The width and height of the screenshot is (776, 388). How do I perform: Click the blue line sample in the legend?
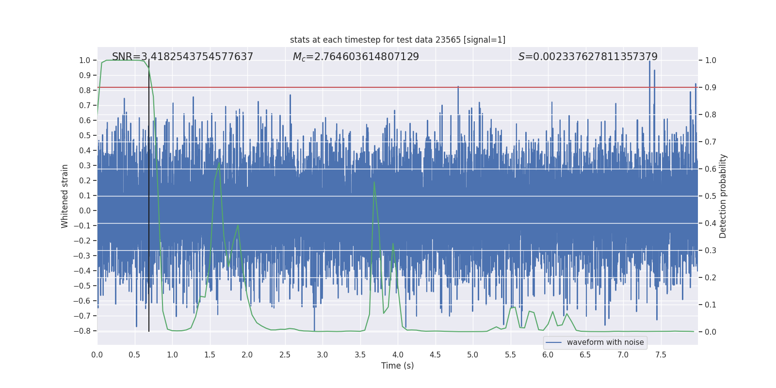point(554,342)
